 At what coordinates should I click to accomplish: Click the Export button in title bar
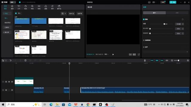click(173, 2)
